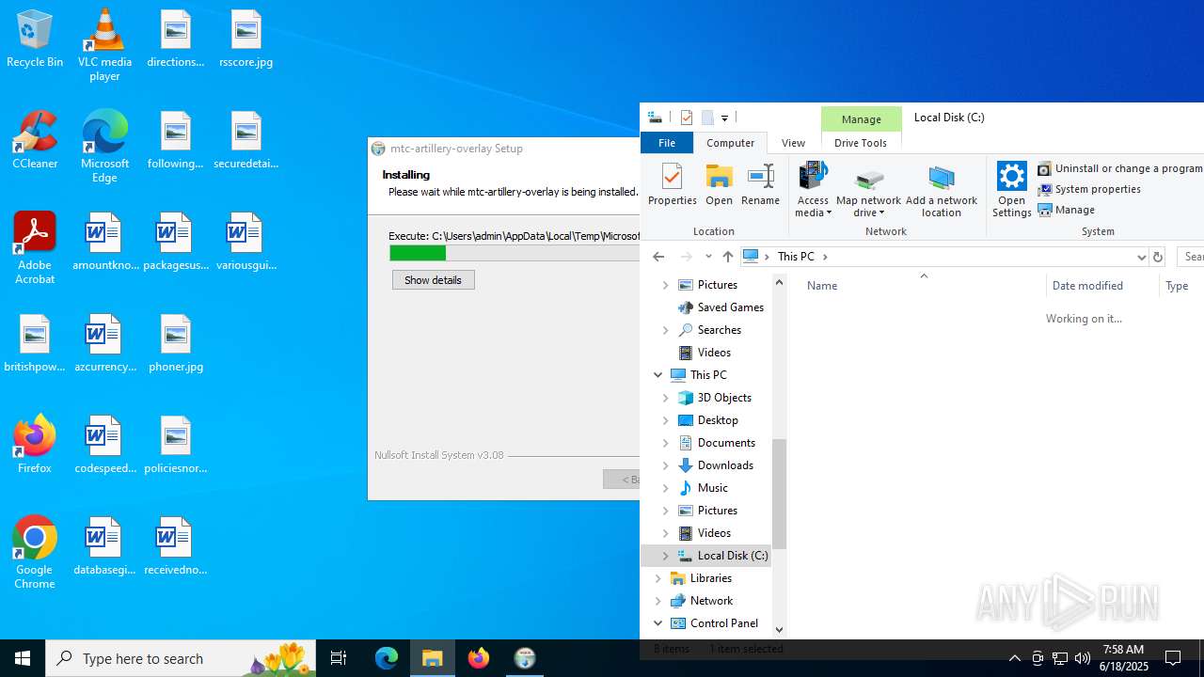Click the Rename icon in ribbon
This screenshot has width=1204, height=677.
pyautogui.click(x=760, y=184)
